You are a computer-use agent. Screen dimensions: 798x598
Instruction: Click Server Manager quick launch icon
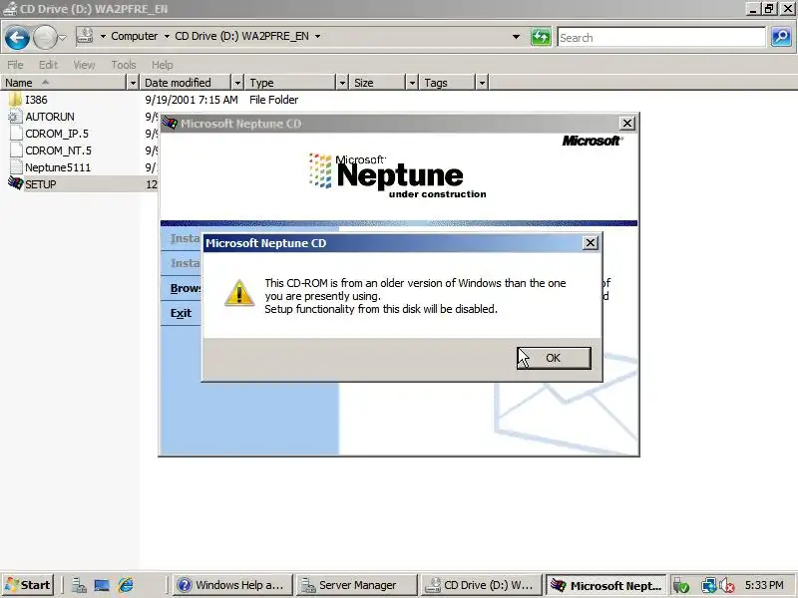[79, 585]
